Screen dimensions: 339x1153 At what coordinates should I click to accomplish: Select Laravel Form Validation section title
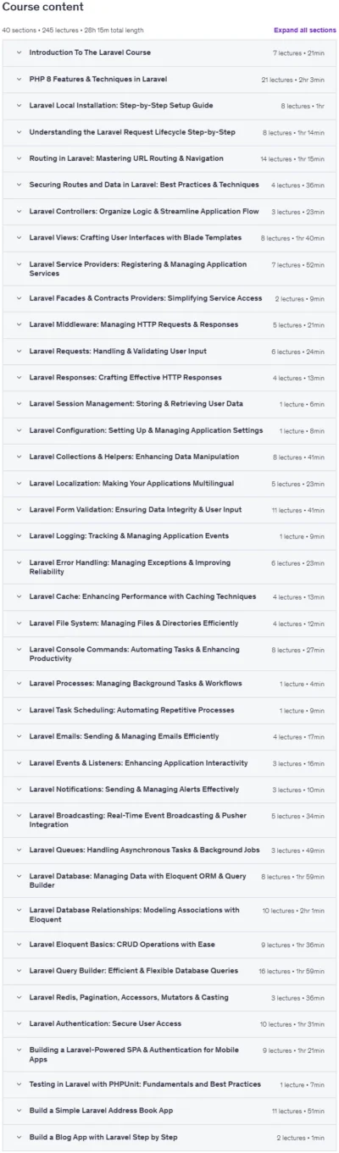[x=136, y=510]
